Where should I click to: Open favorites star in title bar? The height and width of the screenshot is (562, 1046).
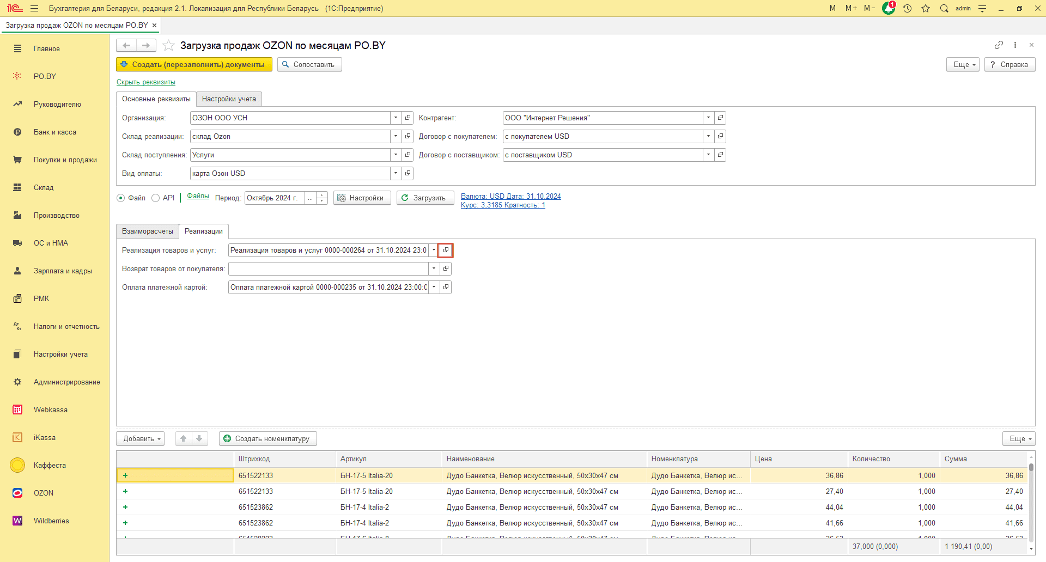pyautogui.click(x=926, y=8)
